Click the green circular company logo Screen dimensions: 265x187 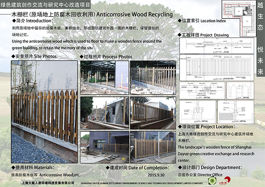(x=212, y=180)
